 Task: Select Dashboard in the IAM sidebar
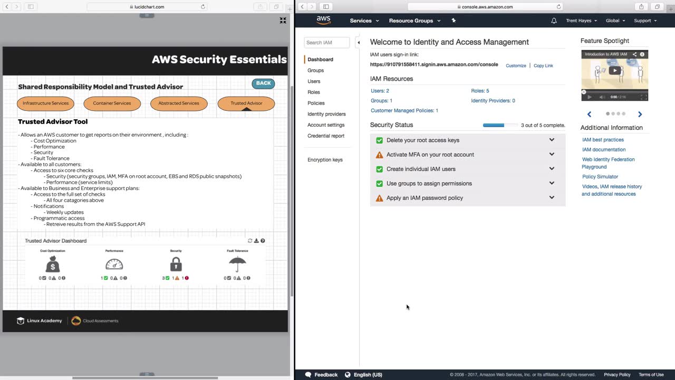click(320, 60)
